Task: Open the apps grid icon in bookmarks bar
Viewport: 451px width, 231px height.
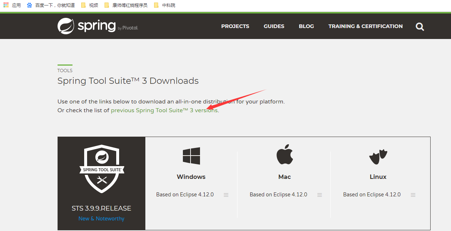Action: (x=6, y=5)
